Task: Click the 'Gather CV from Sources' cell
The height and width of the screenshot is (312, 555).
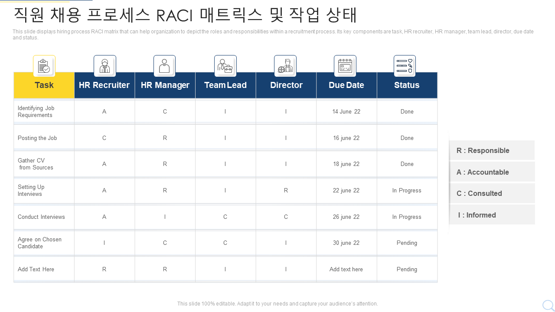Action: pyautogui.click(x=44, y=164)
